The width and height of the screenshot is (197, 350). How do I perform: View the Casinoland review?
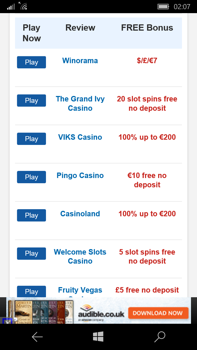coord(80,214)
